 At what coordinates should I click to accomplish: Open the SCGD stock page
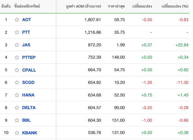coord(28,82)
